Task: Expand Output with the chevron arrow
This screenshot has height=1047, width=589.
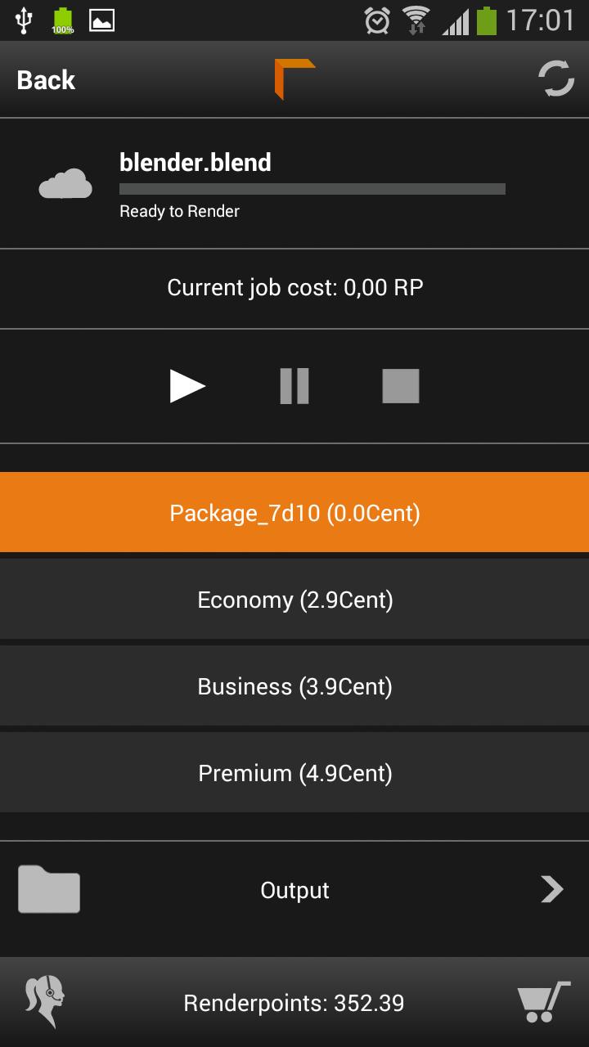Action: point(552,889)
